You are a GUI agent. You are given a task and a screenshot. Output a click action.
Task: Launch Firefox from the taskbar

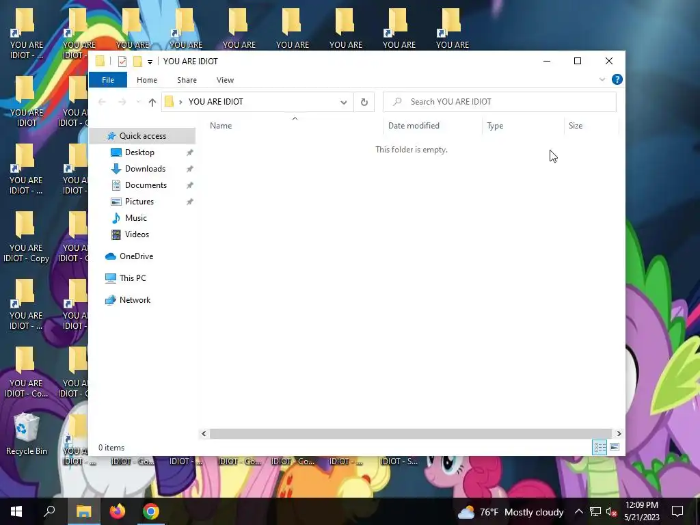pyautogui.click(x=118, y=511)
